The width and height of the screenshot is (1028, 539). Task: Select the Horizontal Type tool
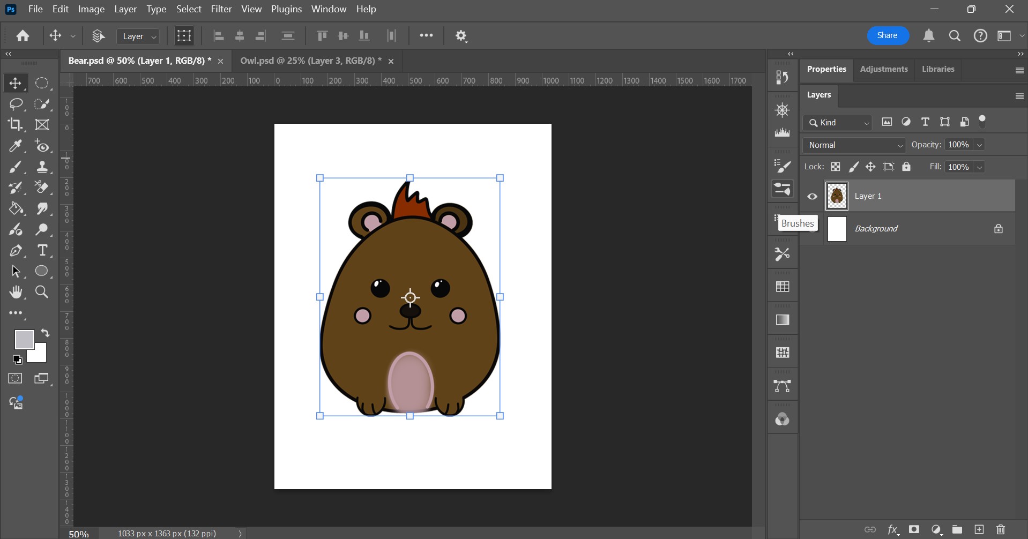[42, 250]
